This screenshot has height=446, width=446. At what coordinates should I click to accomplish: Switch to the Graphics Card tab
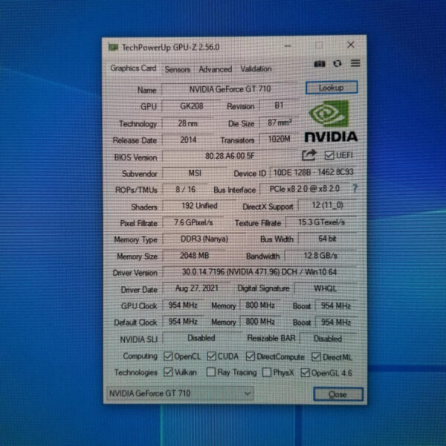pos(133,68)
